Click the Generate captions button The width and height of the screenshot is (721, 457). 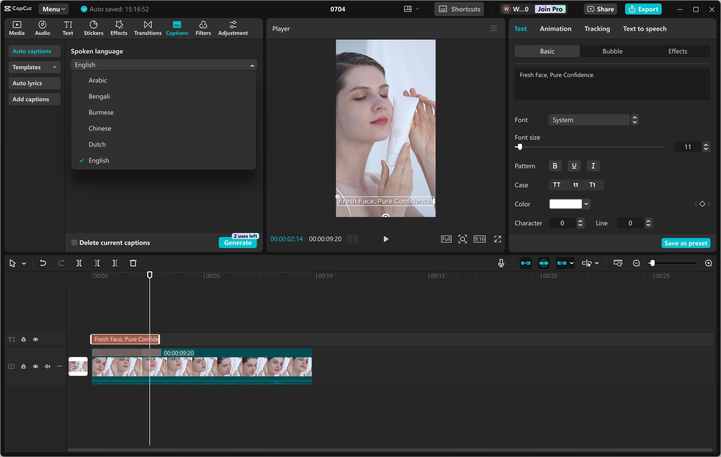(x=237, y=243)
